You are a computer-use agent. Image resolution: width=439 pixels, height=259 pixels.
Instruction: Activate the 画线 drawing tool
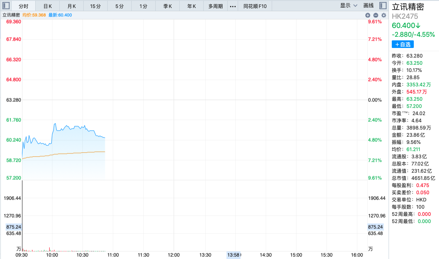click(369, 6)
